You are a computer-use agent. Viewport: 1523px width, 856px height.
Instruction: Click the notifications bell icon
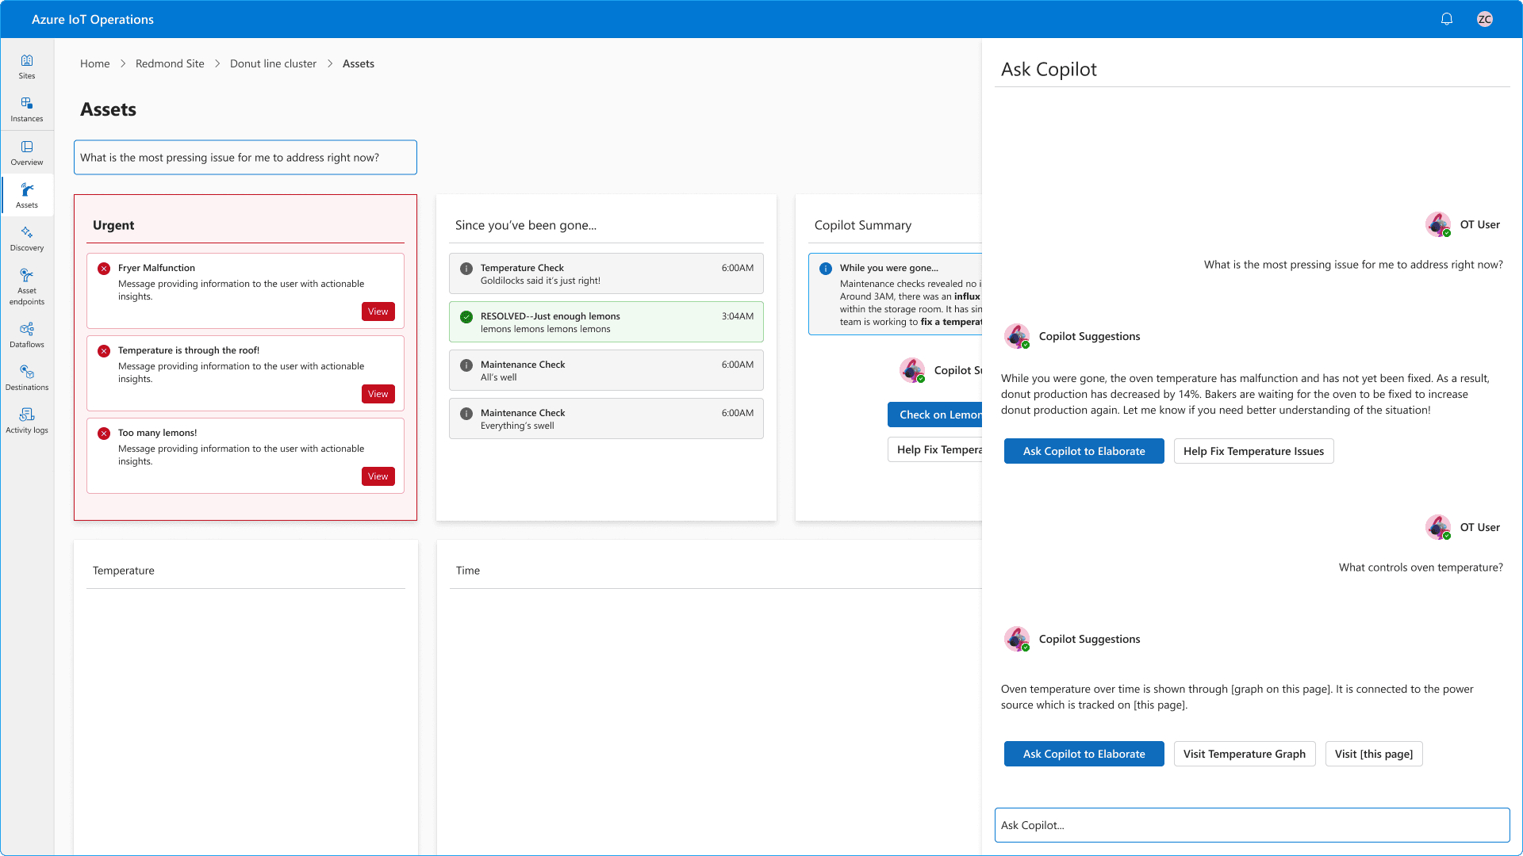tap(1447, 19)
